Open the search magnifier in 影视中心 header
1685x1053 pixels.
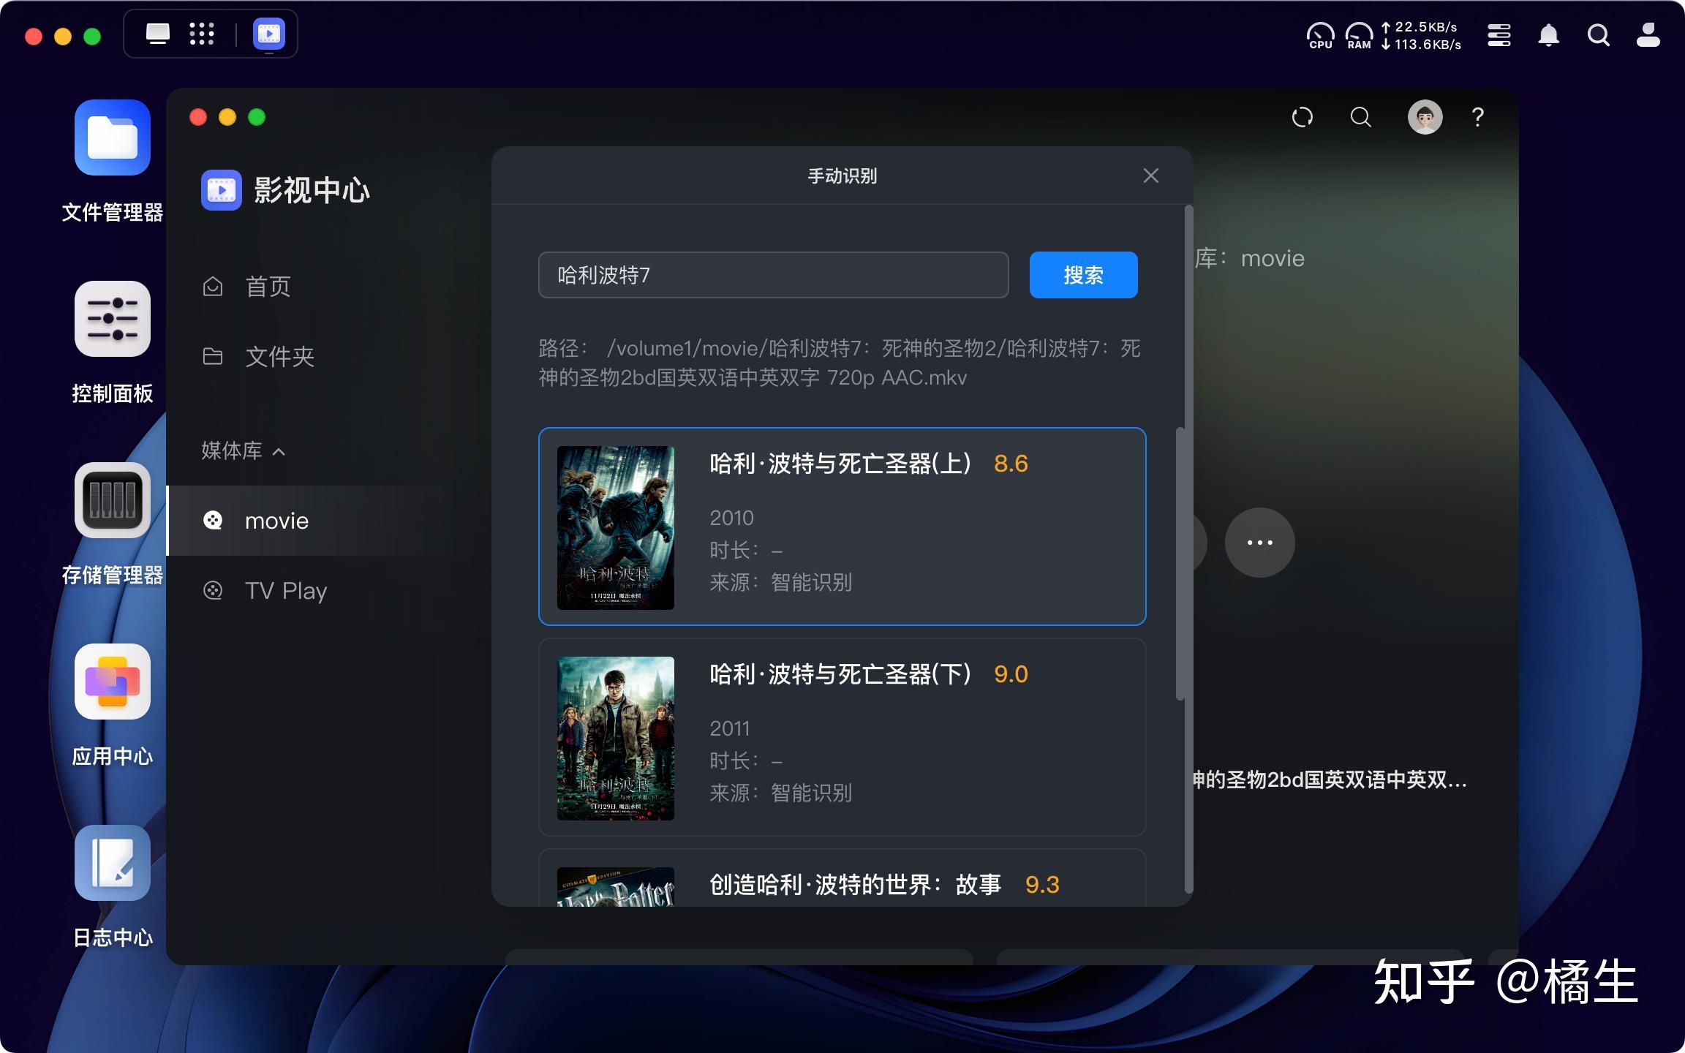click(x=1360, y=117)
